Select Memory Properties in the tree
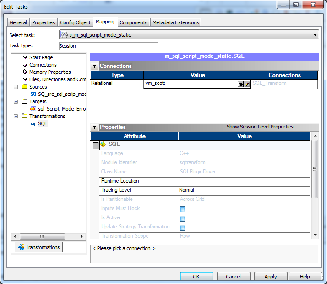Screen dimensions: 327x284 pyautogui.click(x=50, y=72)
